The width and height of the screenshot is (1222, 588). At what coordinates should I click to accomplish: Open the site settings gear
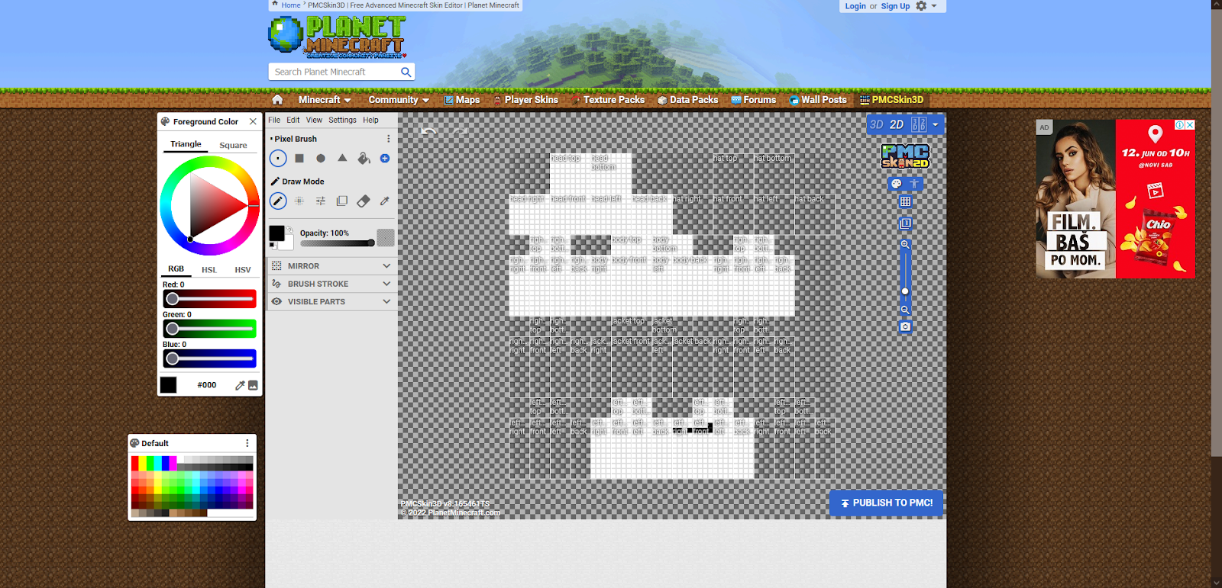tap(921, 6)
